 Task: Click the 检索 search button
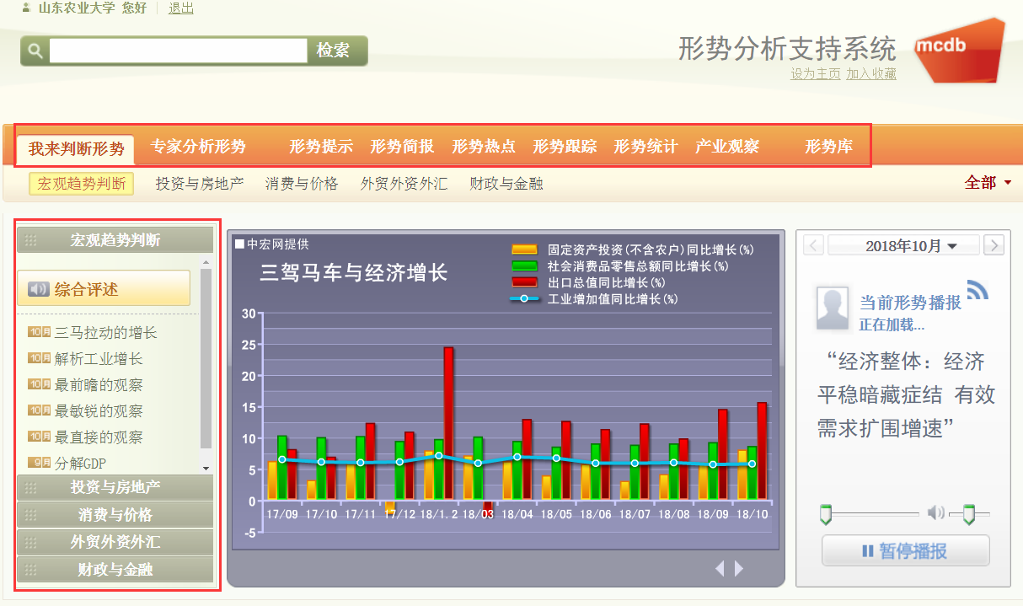pos(334,51)
